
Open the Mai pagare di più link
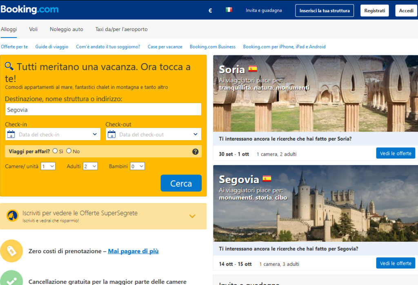(133, 251)
